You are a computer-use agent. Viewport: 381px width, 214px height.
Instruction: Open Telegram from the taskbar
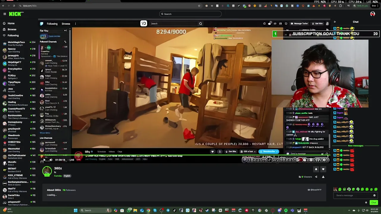point(168,210)
